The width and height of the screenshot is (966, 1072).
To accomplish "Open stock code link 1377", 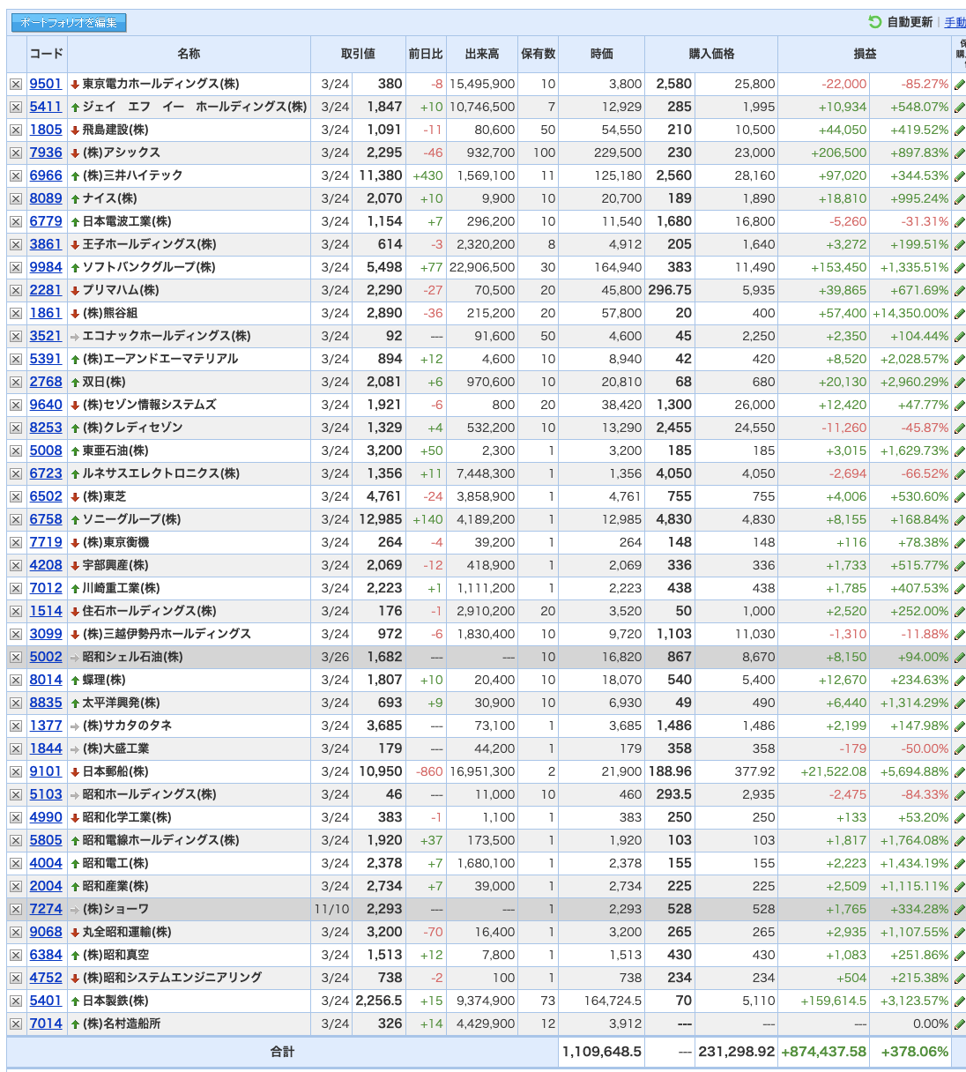I will click(x=46, y=726).
